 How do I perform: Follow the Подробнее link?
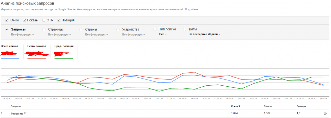[193, 9]
